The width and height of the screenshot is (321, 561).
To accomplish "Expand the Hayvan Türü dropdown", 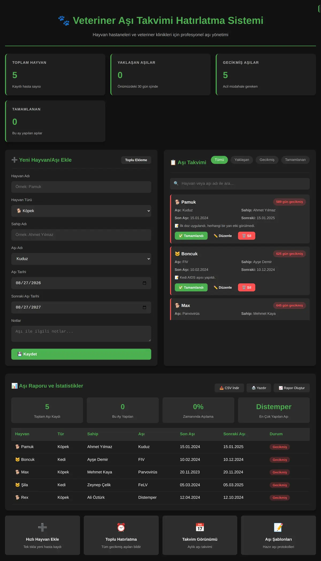I will click(x=81, y=211).
